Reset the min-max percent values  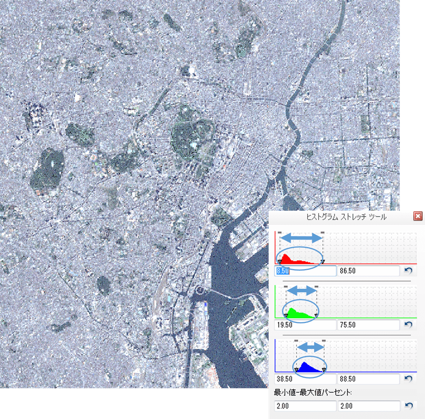[x=408, y=406]
